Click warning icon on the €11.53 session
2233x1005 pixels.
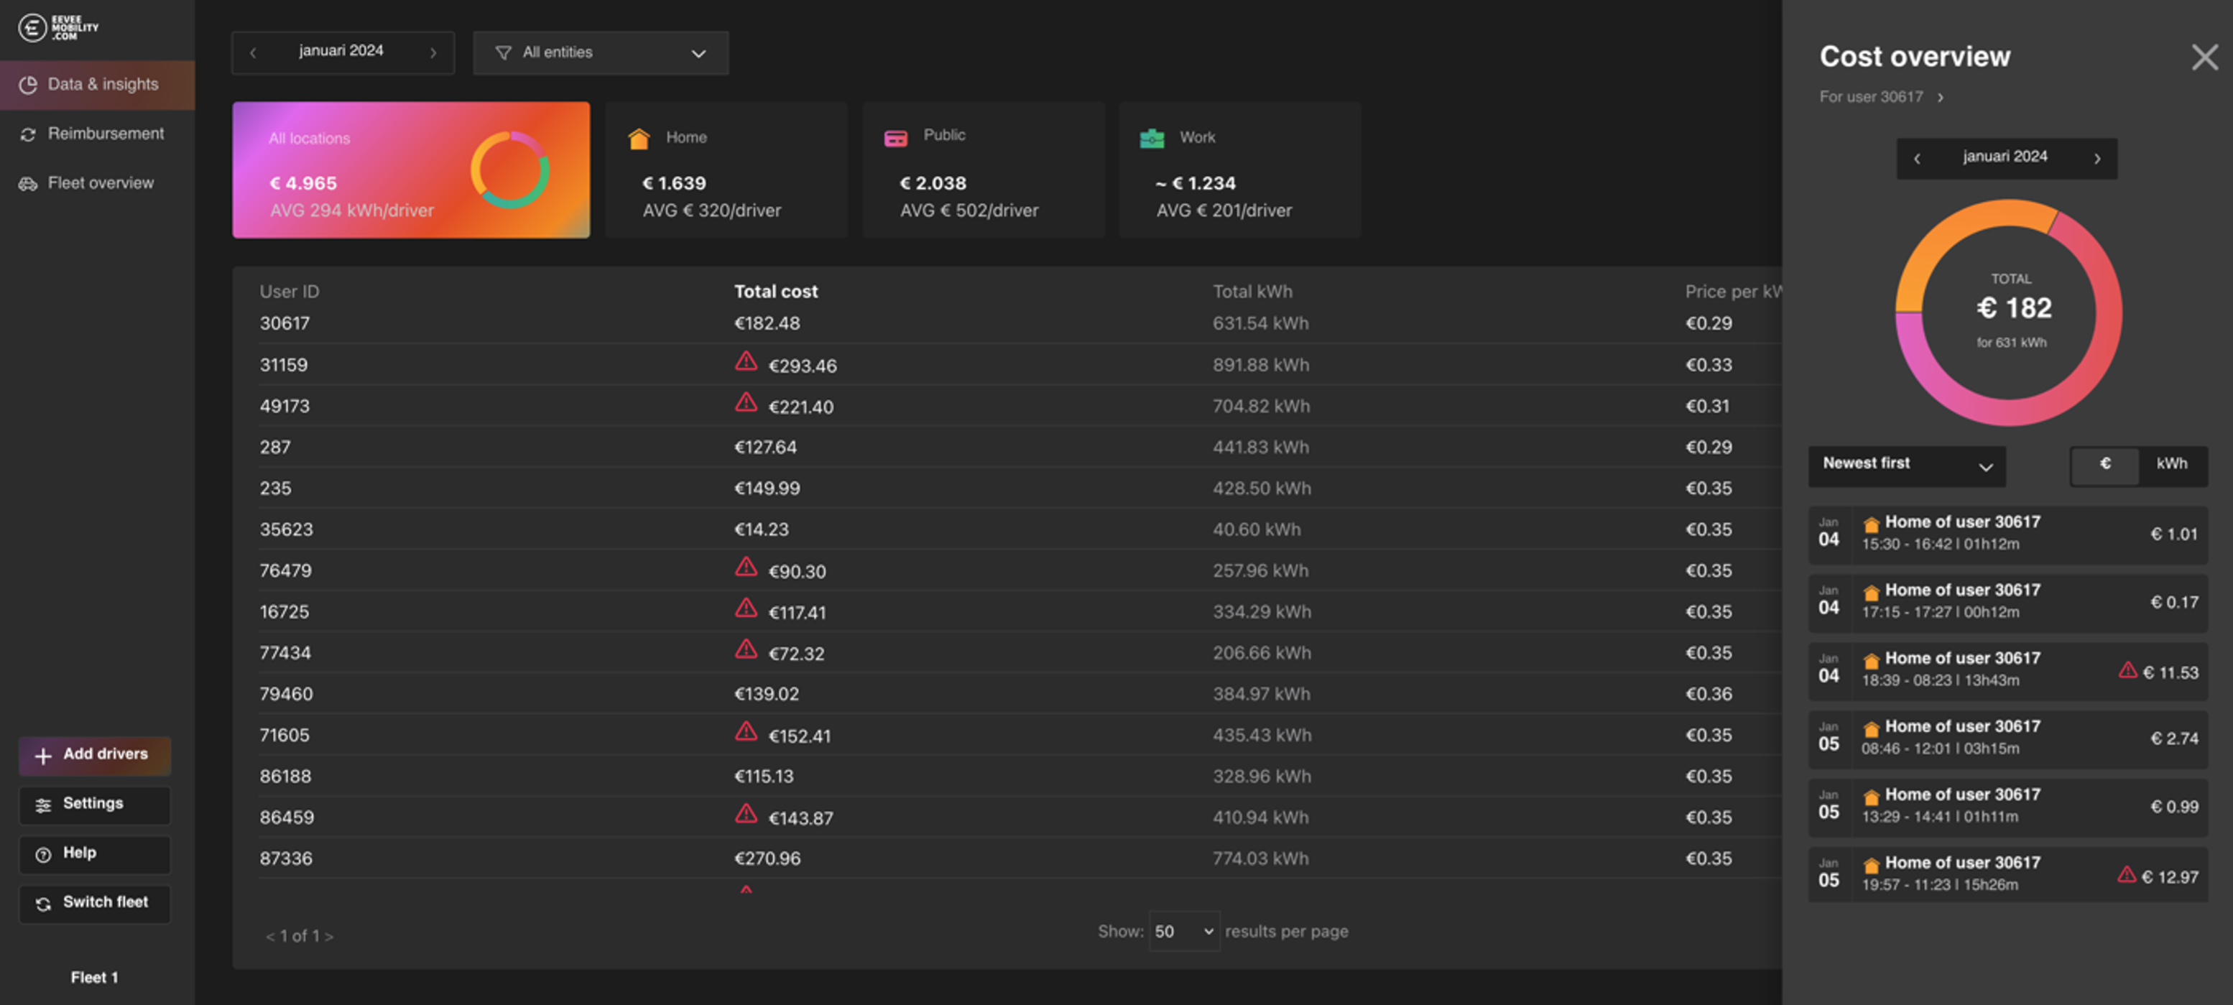point(2127,670)
